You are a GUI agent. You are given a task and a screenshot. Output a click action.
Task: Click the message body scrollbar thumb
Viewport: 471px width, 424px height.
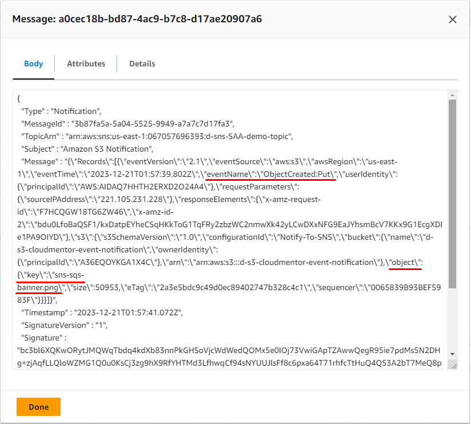[x=452, y=195]
